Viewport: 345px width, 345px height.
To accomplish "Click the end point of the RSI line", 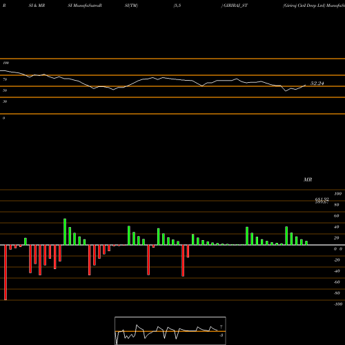I will tap(306, 85).
